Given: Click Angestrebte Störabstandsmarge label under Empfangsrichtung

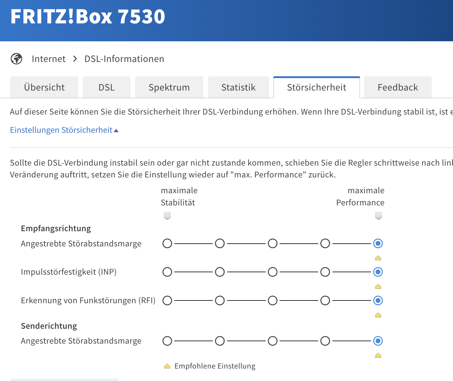Looking at the screenshot, I should (x=81, y=244).
